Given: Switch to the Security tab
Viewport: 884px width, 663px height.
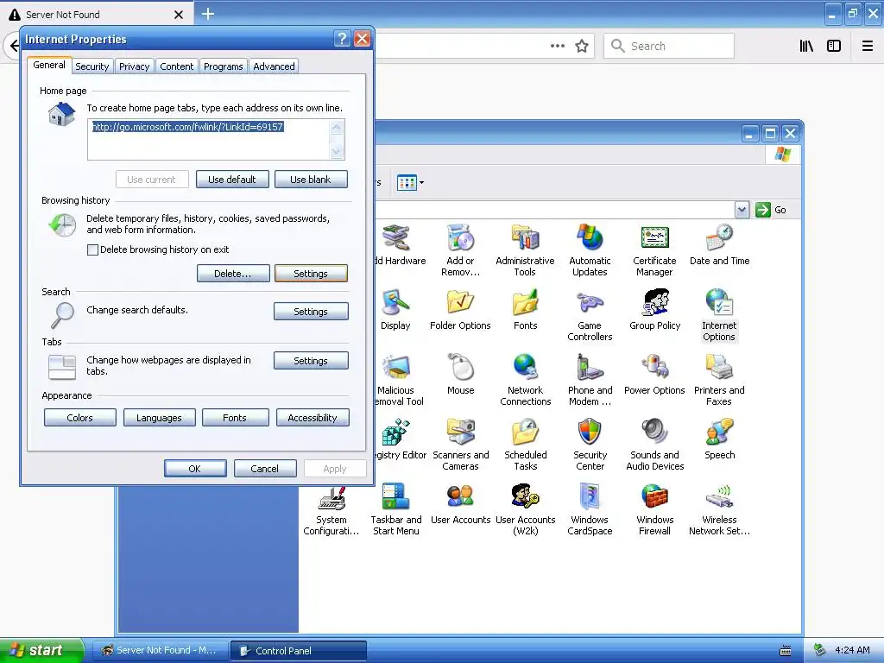Looking at the screenshot, I should pos(92,66).
